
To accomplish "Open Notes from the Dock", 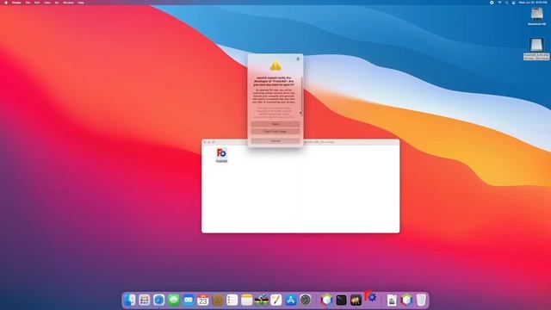I will pyautogui.click(x=247, y=300).
